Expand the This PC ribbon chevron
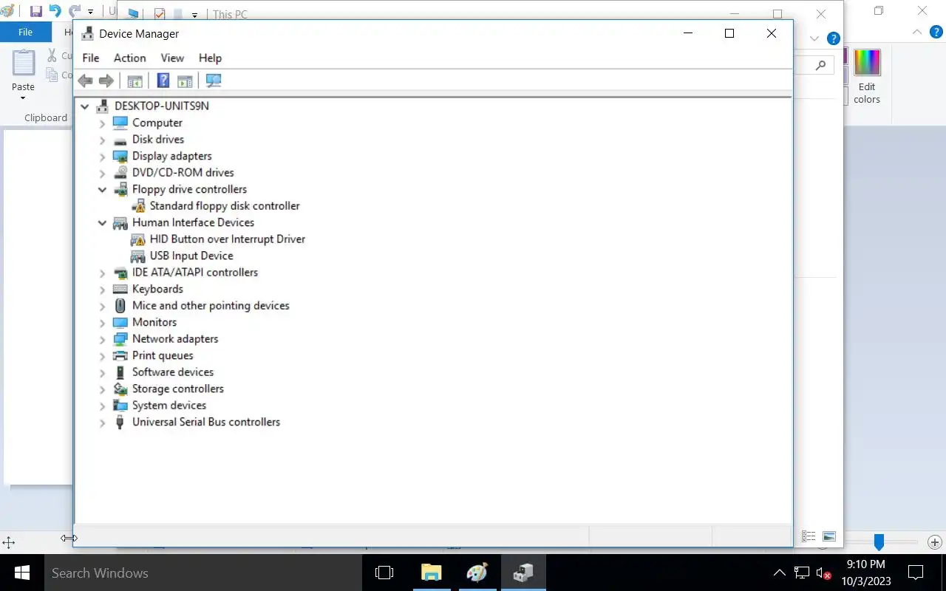946x591 pixels. [x=814, y=38]
